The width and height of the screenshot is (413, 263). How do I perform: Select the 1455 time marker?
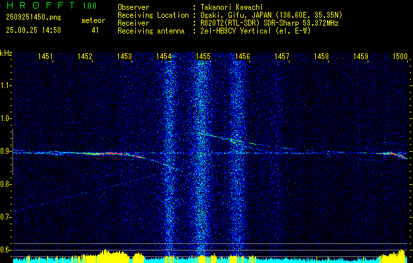pyautogui.click(x=203, y=57)
